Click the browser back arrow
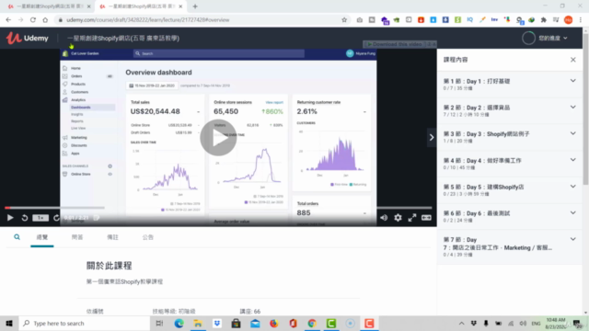Viewport: 589px width, 331px height. coord(8,20)
